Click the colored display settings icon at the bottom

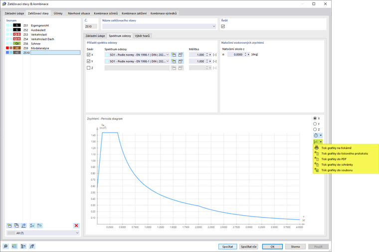pyautogui.click(x=23, y=246)
